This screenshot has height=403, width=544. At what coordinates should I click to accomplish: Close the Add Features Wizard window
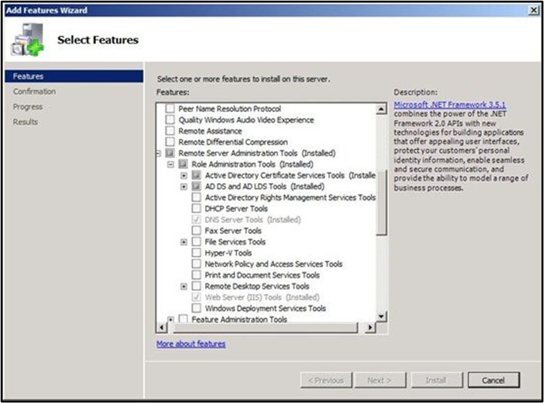[x=534, y=10]
